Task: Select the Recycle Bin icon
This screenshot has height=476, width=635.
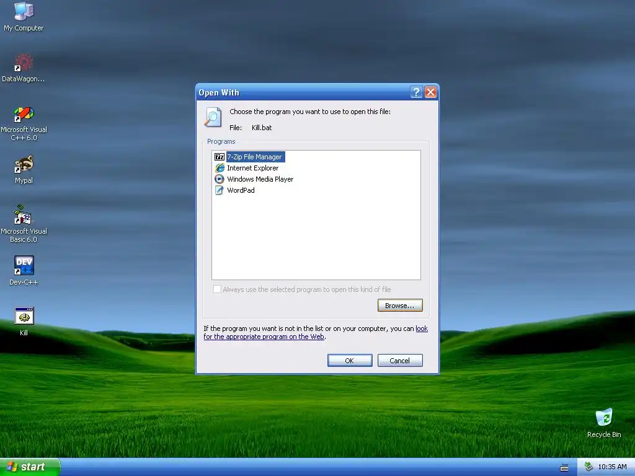Action: tap(604, 423)
